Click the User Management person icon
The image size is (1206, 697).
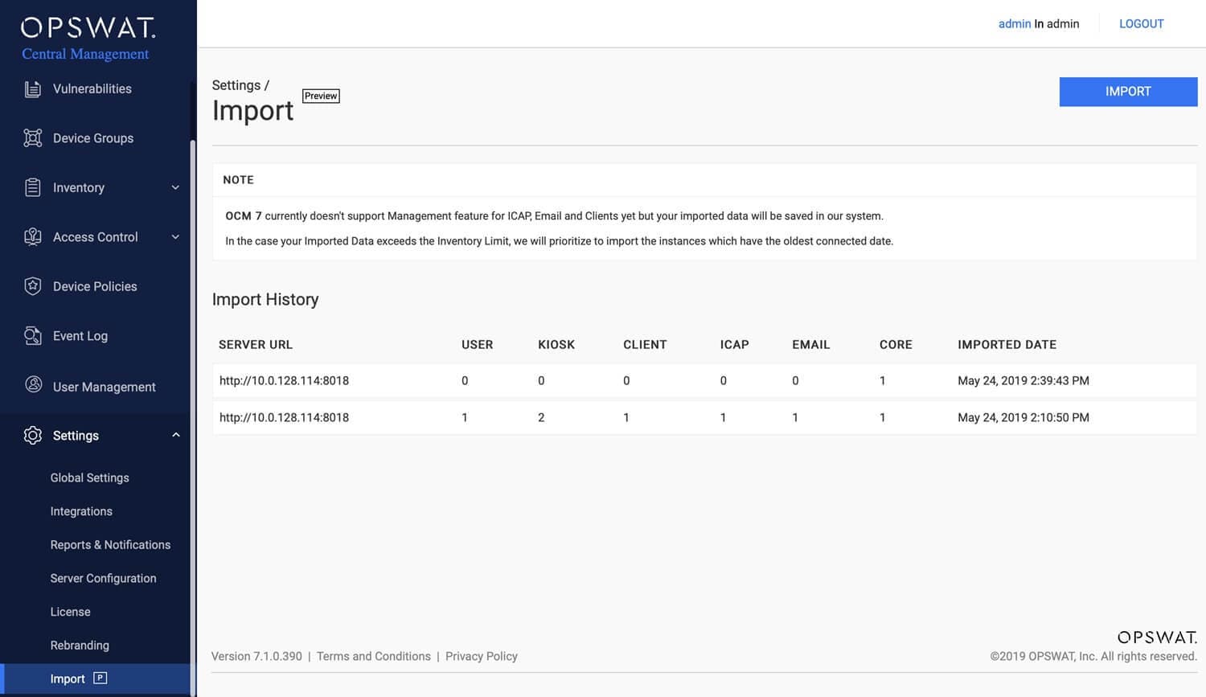33,385
